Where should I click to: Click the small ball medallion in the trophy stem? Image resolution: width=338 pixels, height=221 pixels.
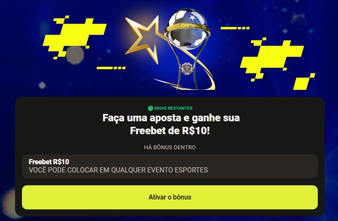tap(187, 68)
